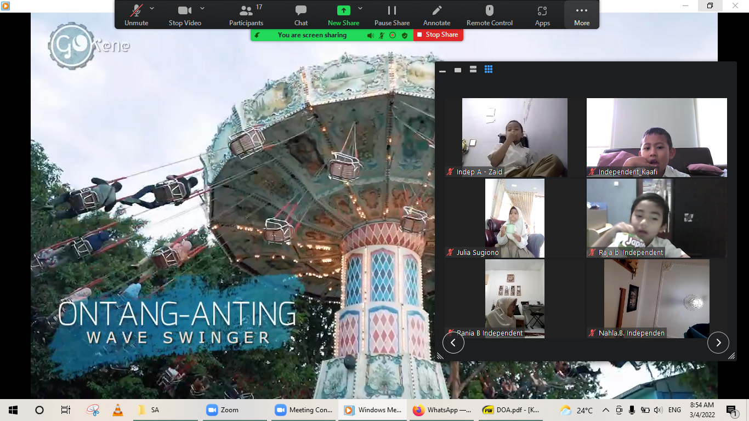The height and width of the screenshot is (421, 749).
Task: Click the Julia Sugiono name label
Action: [478, 253]
